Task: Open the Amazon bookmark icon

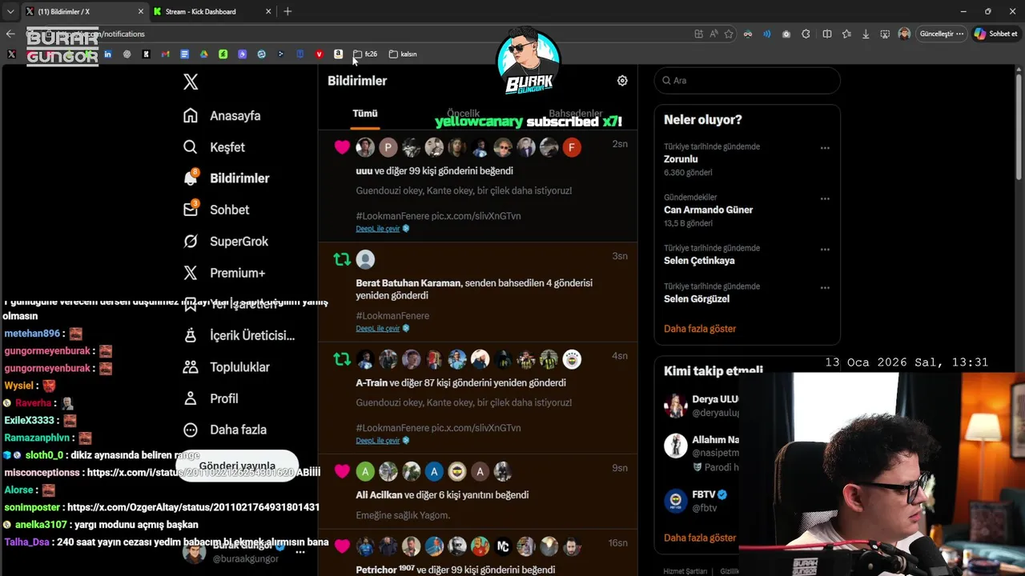Action: point(339,54)
